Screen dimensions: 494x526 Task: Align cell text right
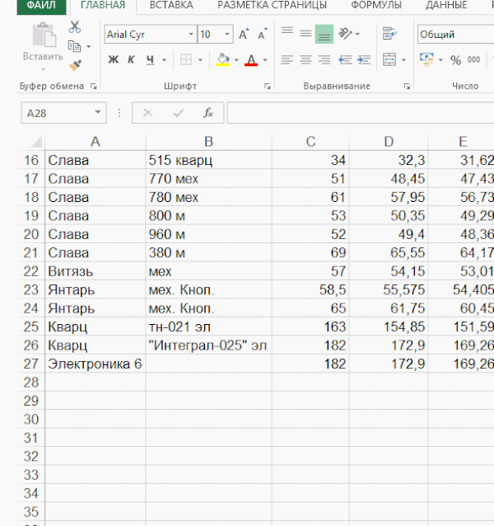click(x=324, y=59)
